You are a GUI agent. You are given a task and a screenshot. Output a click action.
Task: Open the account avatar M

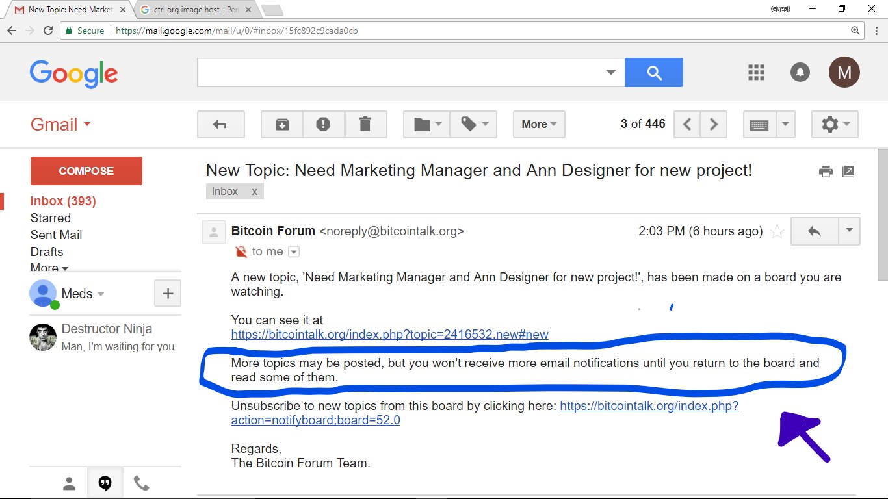tap(844, 72)
